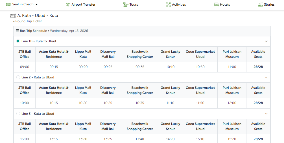
Task: Open the Airport Transfer menu item
Action: coord(83,5)
